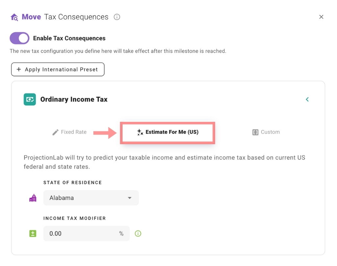Click the plus icon in Apply International Preset
Image resolution: width=337 pixels, height=266 pixels.
click(19, 69)
